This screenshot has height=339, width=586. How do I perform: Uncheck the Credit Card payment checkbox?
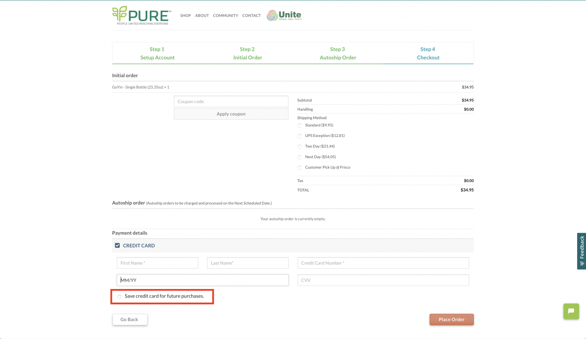[118, 245]
